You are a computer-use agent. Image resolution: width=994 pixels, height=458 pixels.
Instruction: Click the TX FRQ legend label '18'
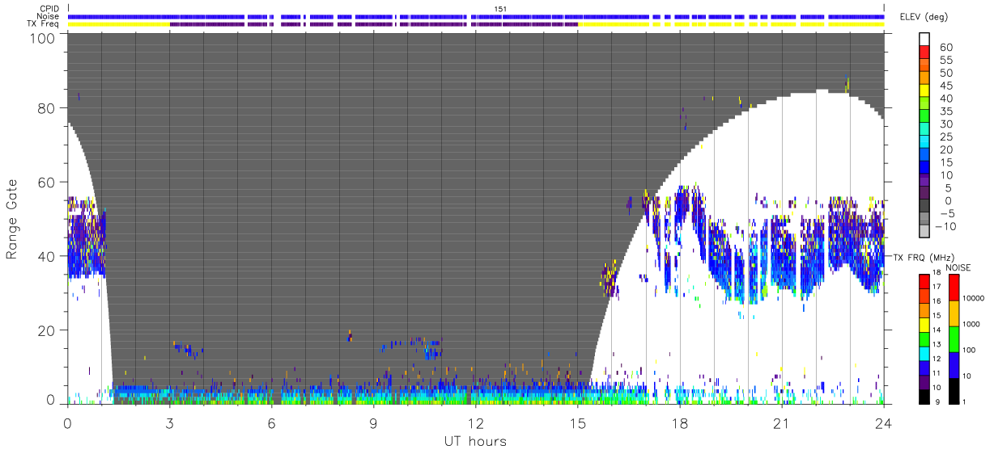[x=938, y=274]
